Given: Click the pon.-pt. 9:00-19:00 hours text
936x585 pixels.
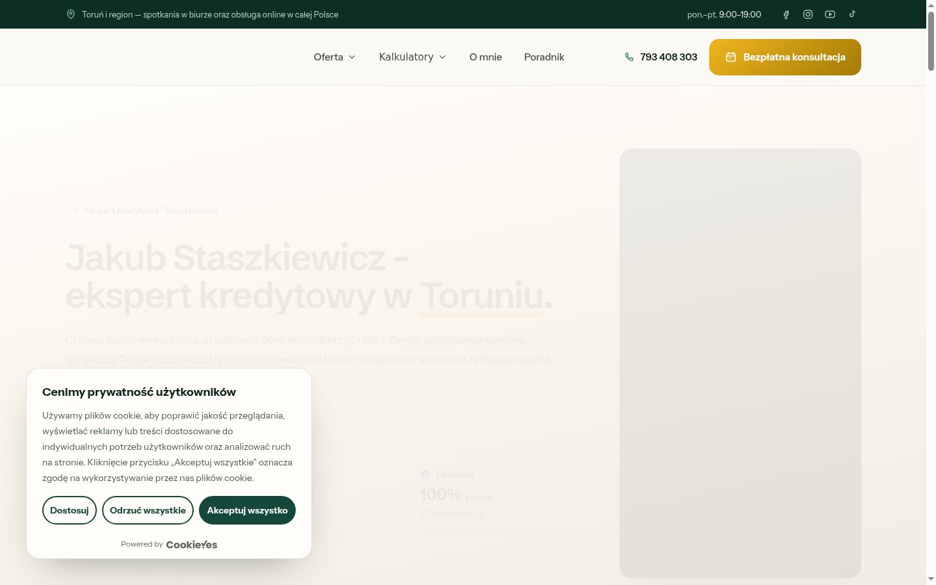Looking at the screenshot, I should pyautogui.click(x=724, y=14).
